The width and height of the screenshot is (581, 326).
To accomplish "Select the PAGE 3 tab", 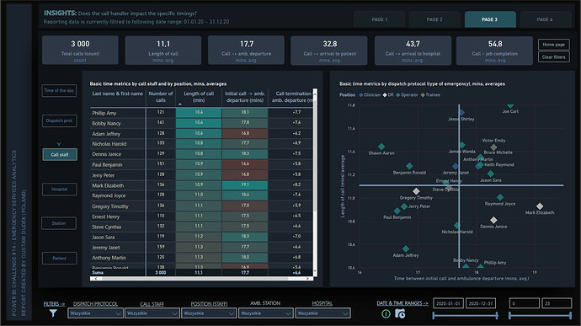I will (490, 19).
